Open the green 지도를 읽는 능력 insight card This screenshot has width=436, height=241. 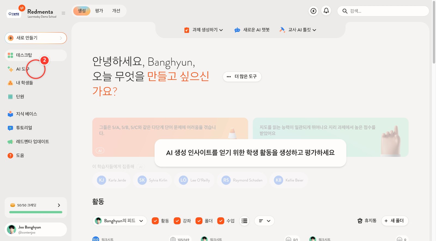tap(331, 137)
